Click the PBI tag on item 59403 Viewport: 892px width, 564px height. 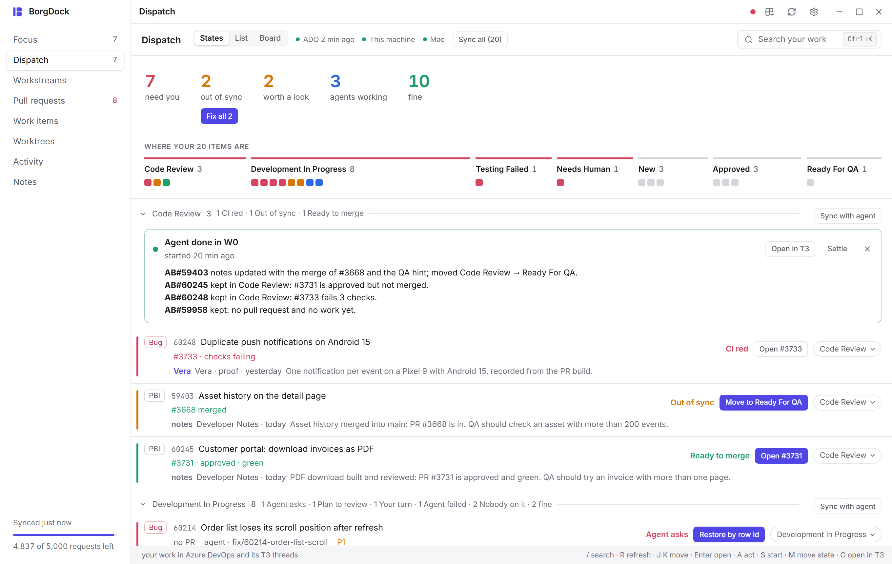[154, 395]
